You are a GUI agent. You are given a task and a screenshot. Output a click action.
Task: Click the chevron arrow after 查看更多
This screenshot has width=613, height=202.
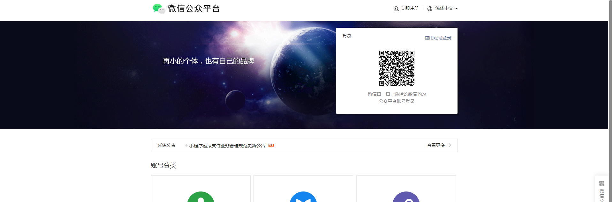coord(450,145)
